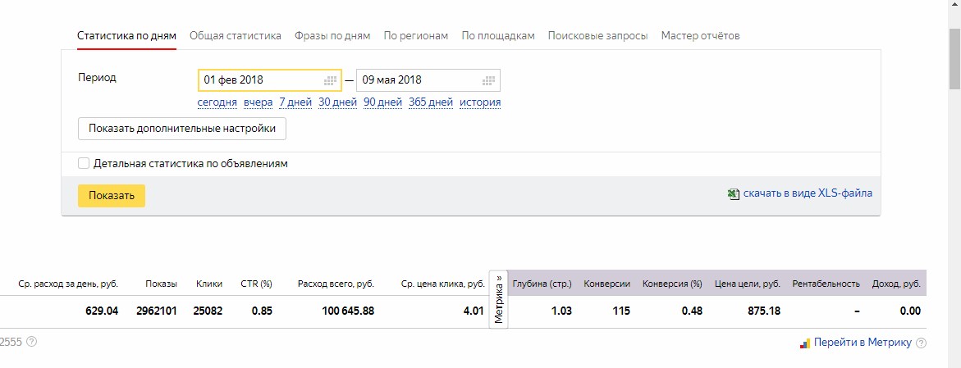Select the depth value 1.03
Image resolution: width=961 pixels, height=368 pixels.
pyautogui.click(x=561, y=311)
